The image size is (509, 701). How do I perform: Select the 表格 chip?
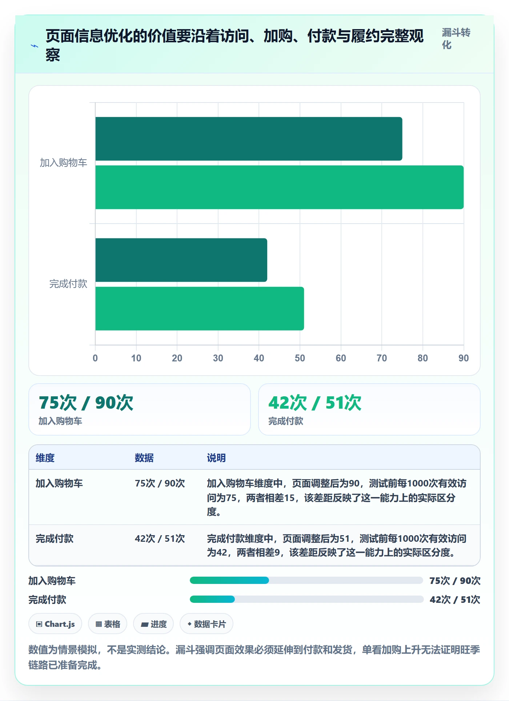[108, 624]
